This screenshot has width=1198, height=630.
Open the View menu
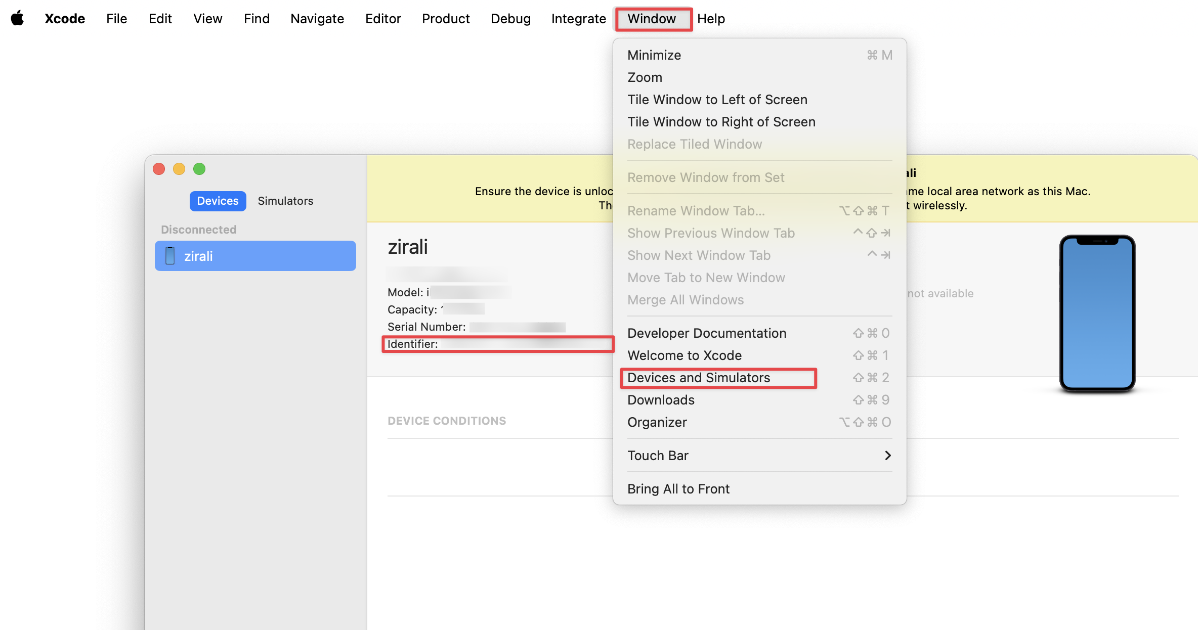[x=207, y=19]
